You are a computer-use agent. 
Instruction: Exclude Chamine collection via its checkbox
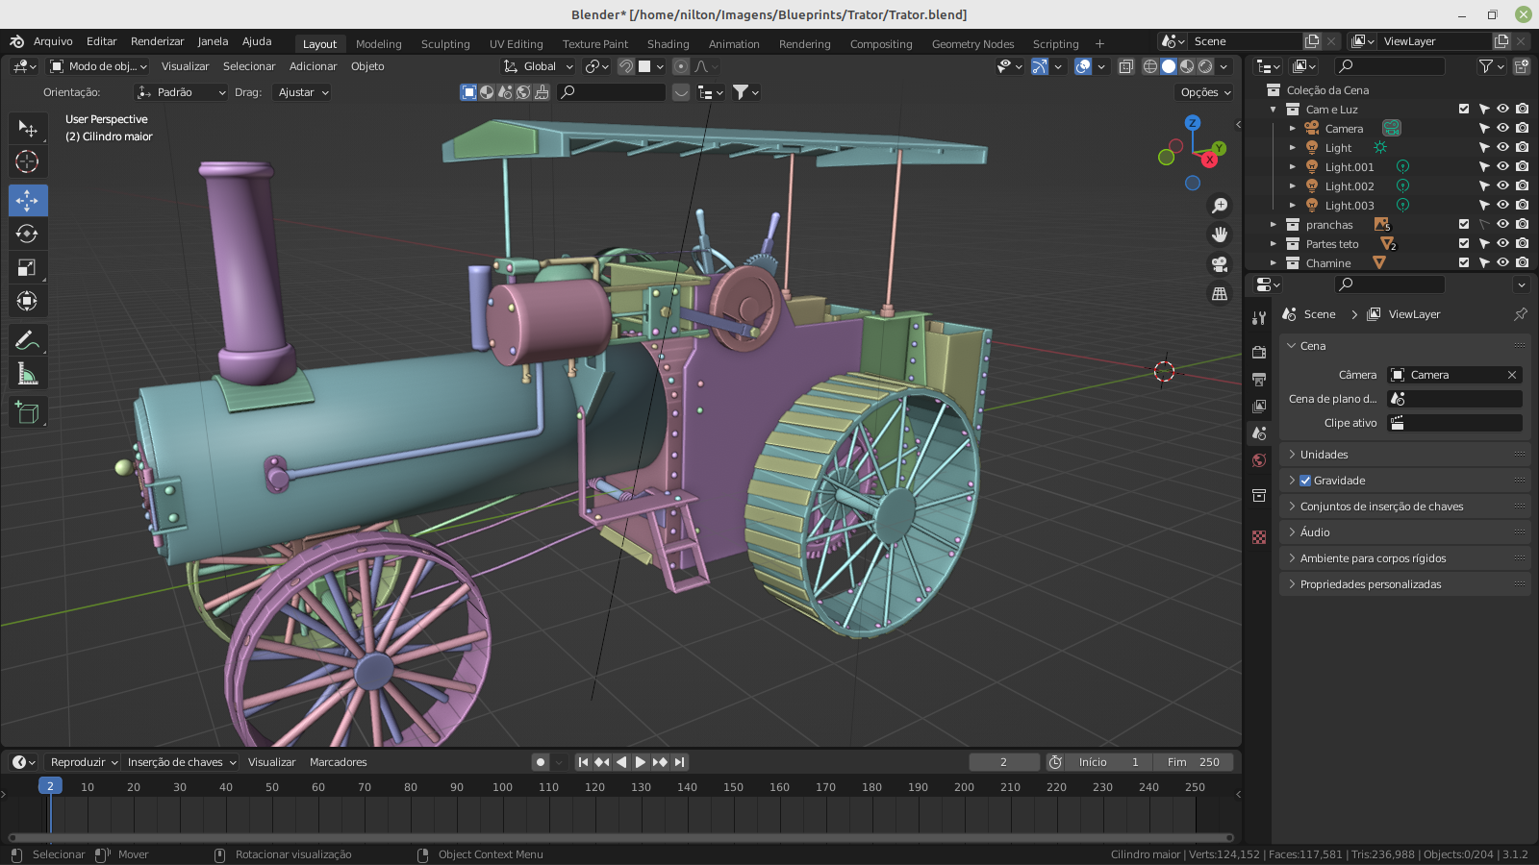[x=1464, y=263]
